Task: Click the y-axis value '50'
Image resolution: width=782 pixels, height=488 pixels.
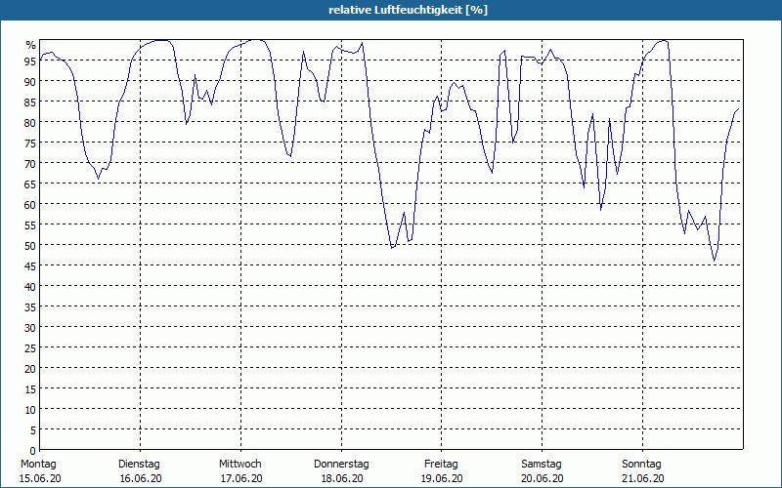Action: click(30, 246)
